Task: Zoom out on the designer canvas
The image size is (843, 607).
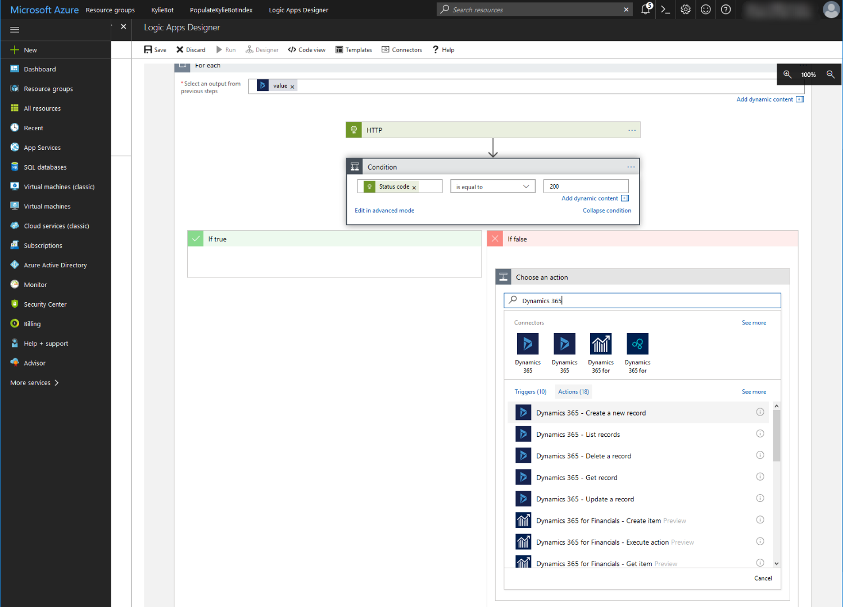Action: pos(831,75)
